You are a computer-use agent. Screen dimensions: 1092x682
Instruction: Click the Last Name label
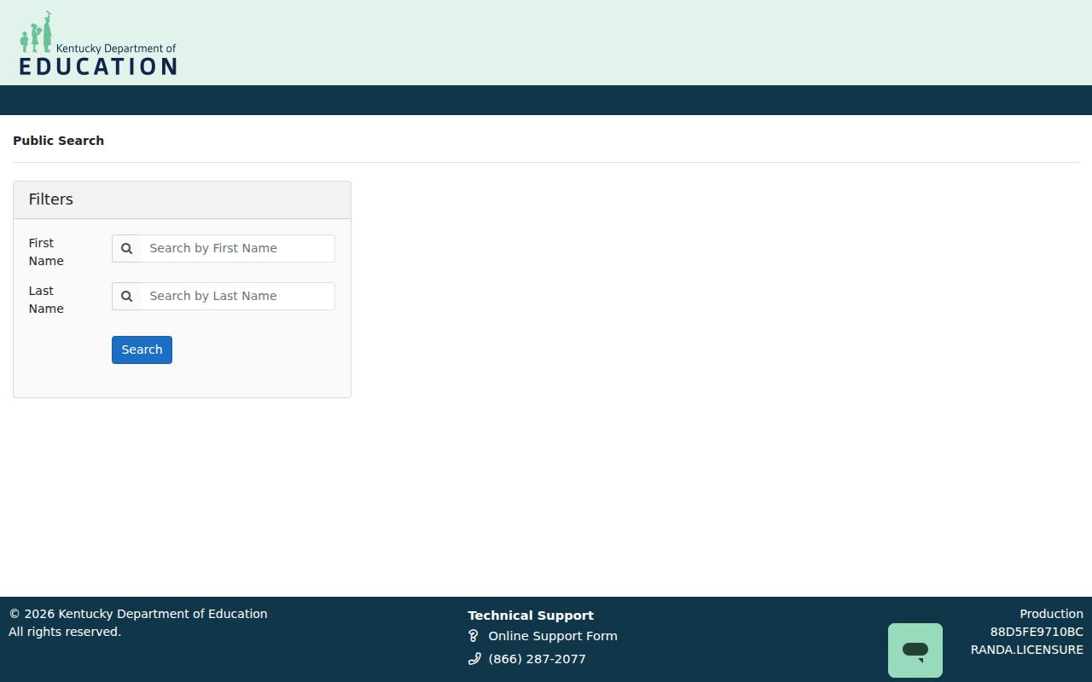[x=46, y=299]
